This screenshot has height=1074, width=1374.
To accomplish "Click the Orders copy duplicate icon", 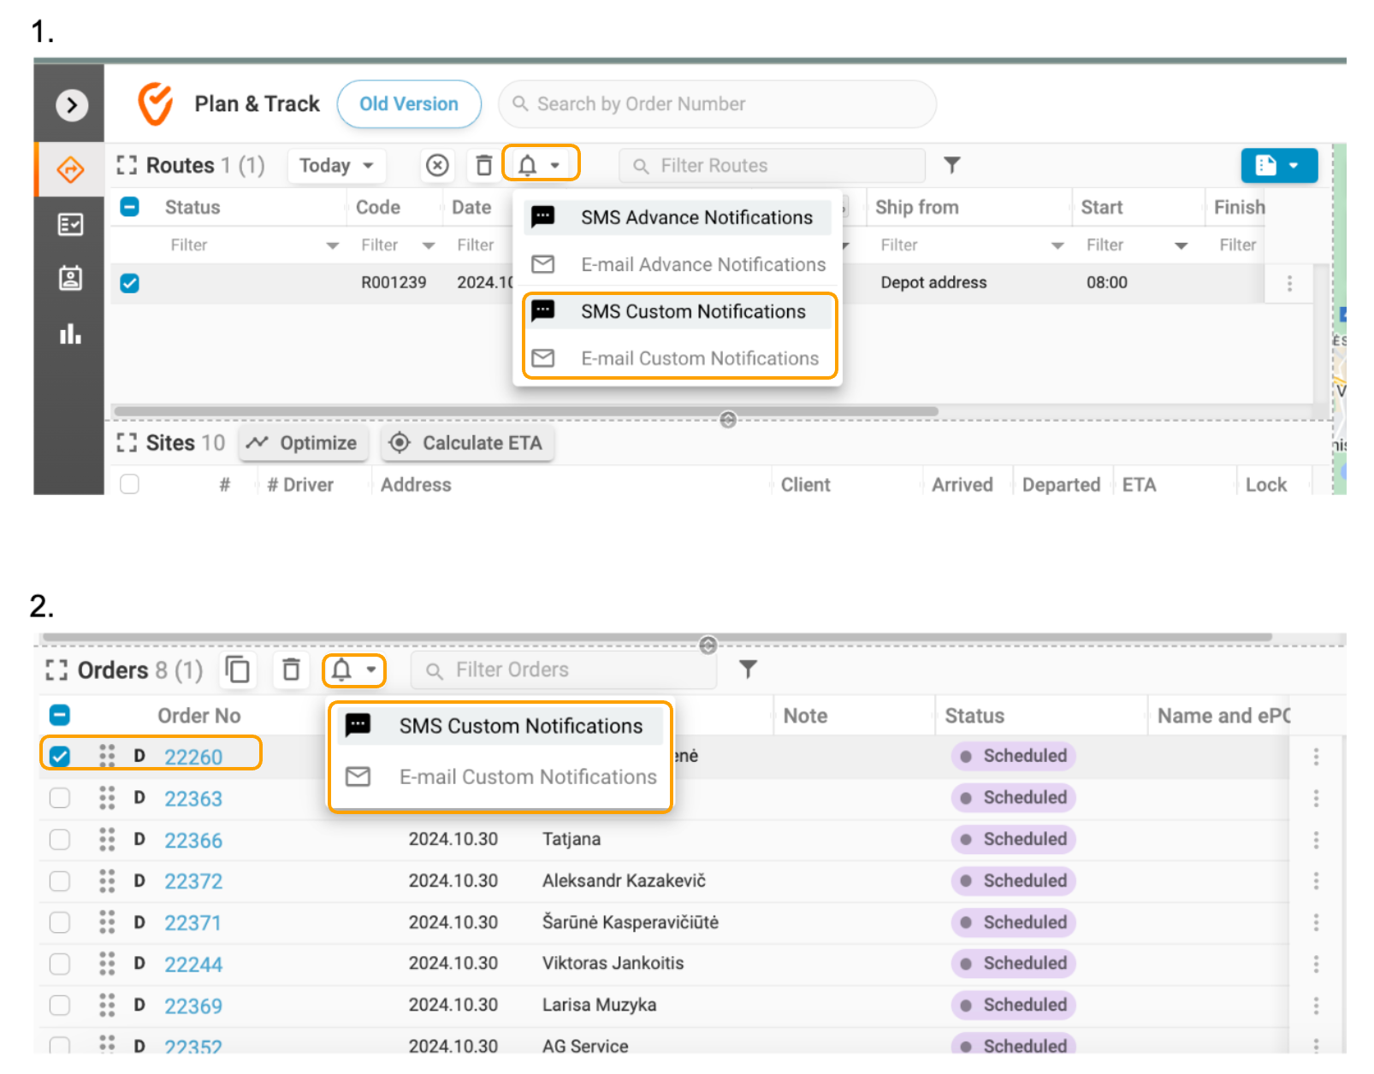I will 238,670.
